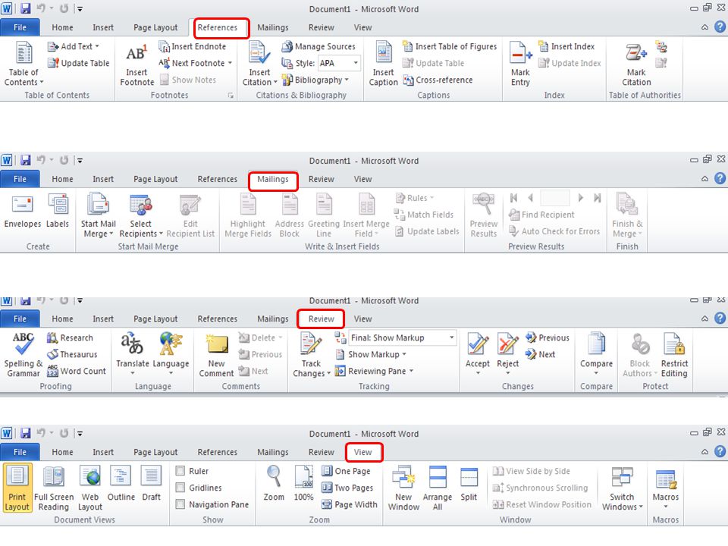Open the Footnotes dialog launcher
The height and width of the screenshot is (546, 728).
pyautogui.click(x=231, y=96)
